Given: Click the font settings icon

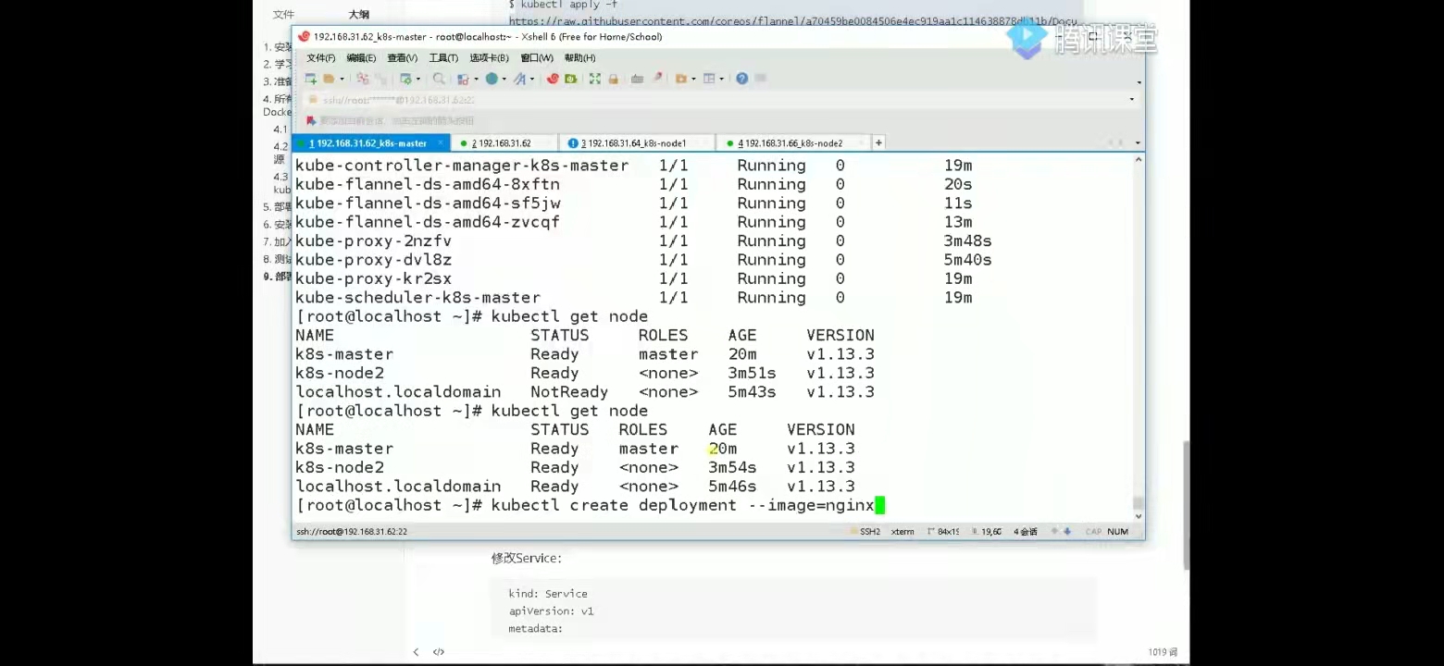Looking at the screenshot, I should pyautogui.click(x=520, y=79).
